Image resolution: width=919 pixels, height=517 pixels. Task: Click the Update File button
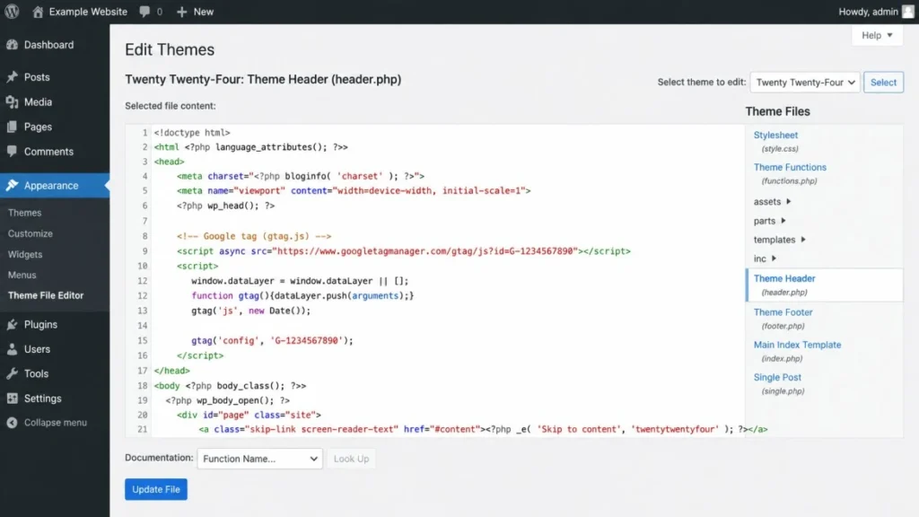coord(156,489)
